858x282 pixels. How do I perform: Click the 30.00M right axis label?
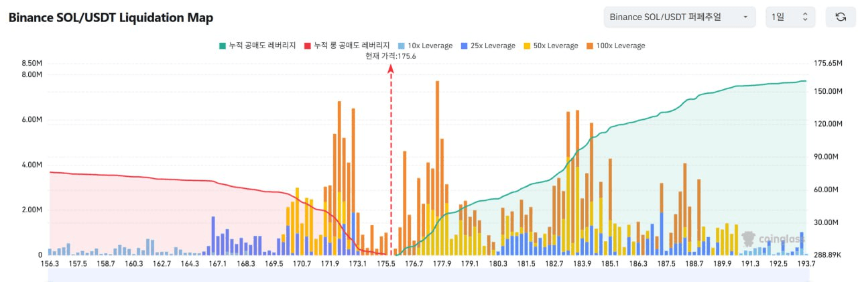click(x=826, y=222)
